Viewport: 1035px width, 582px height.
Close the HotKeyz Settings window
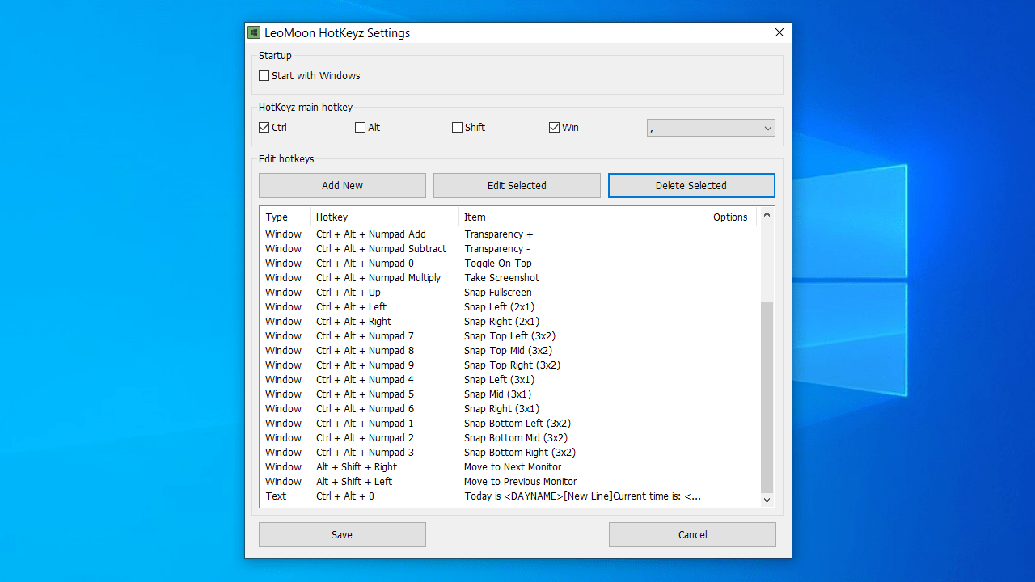point(779,33)
